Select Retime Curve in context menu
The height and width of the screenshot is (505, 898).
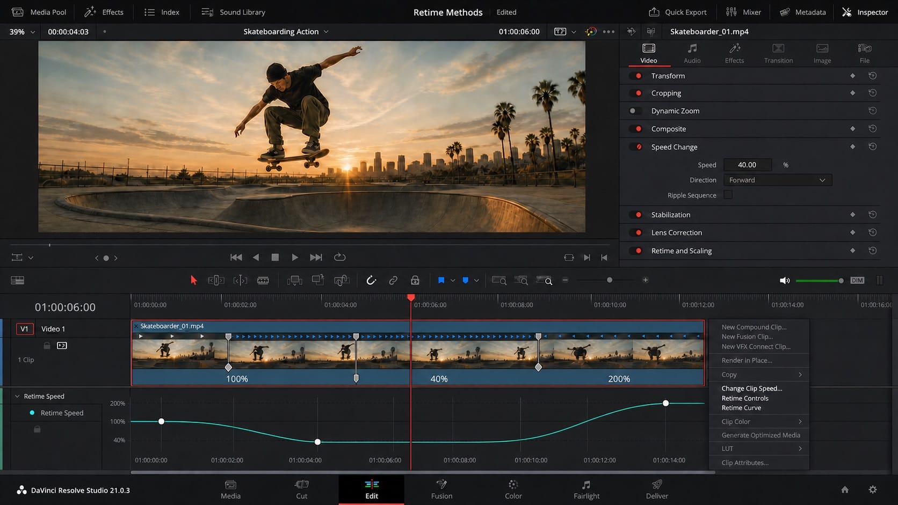click(x=741, y=408)
